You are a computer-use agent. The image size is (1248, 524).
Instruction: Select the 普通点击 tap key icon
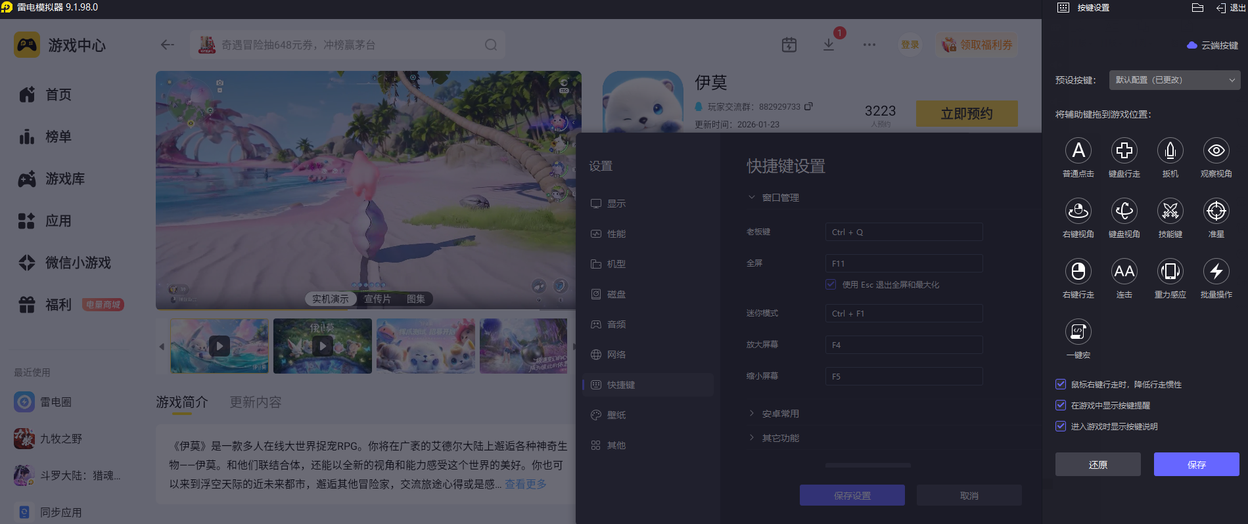[x=1078, y=151]
